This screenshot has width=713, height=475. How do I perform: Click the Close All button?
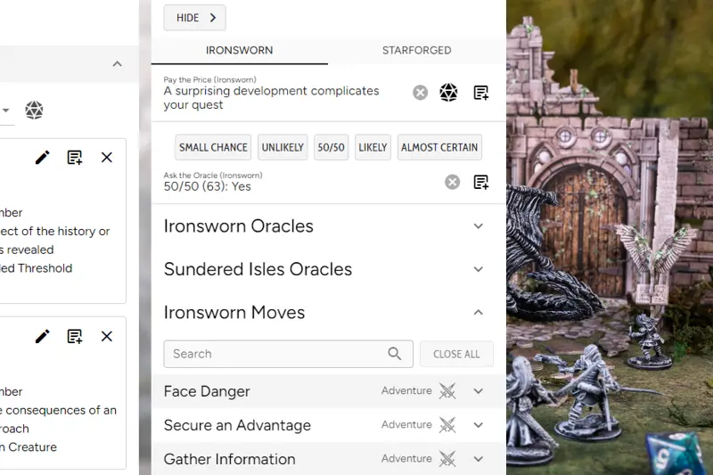coord(456,354)
